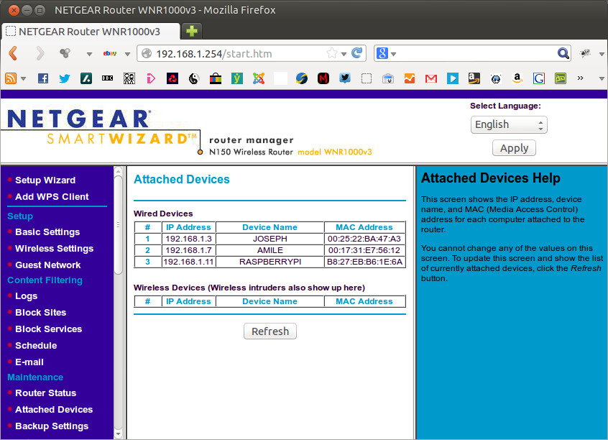The width and height of the screenshot is (608, 440).
Task: Open a new tab with the plus button
Action: pos(192,31)
